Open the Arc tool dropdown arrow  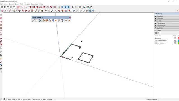point(12,11)
